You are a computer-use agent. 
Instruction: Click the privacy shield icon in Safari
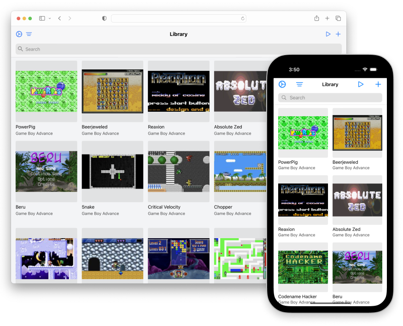[104, 18]
